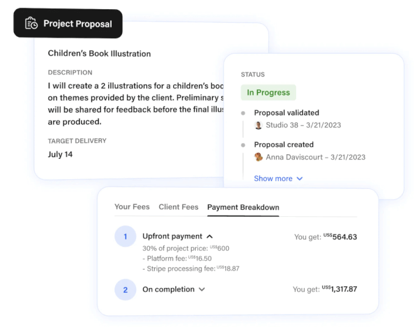Screen dimensions: 417x327
Task: Expand Show more status history
Action: tap(278, 179)
